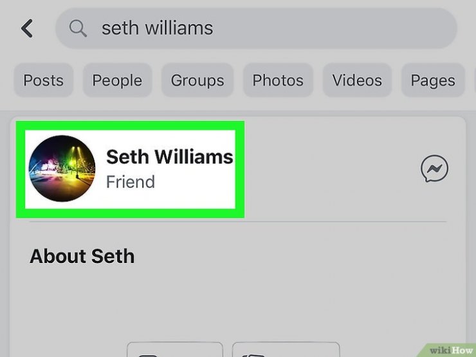The height and width of the screenshot is (357, 476).
Task: Open the Seth Williams name link
Action: (x=169, y=156)
